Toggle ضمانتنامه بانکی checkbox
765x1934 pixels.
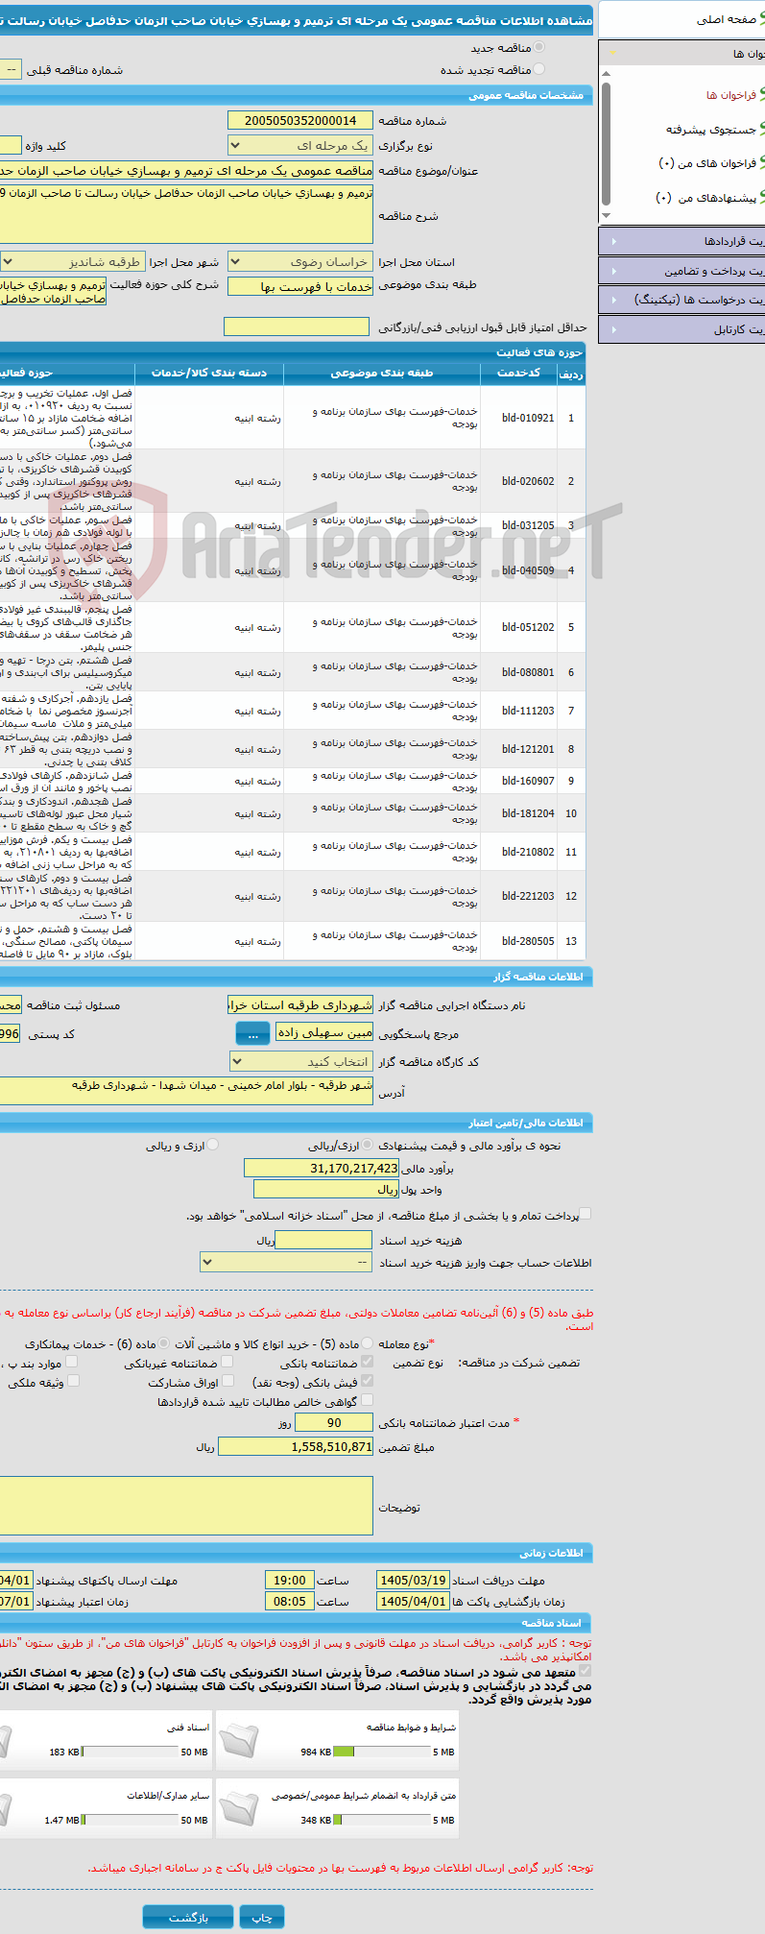367,1362
